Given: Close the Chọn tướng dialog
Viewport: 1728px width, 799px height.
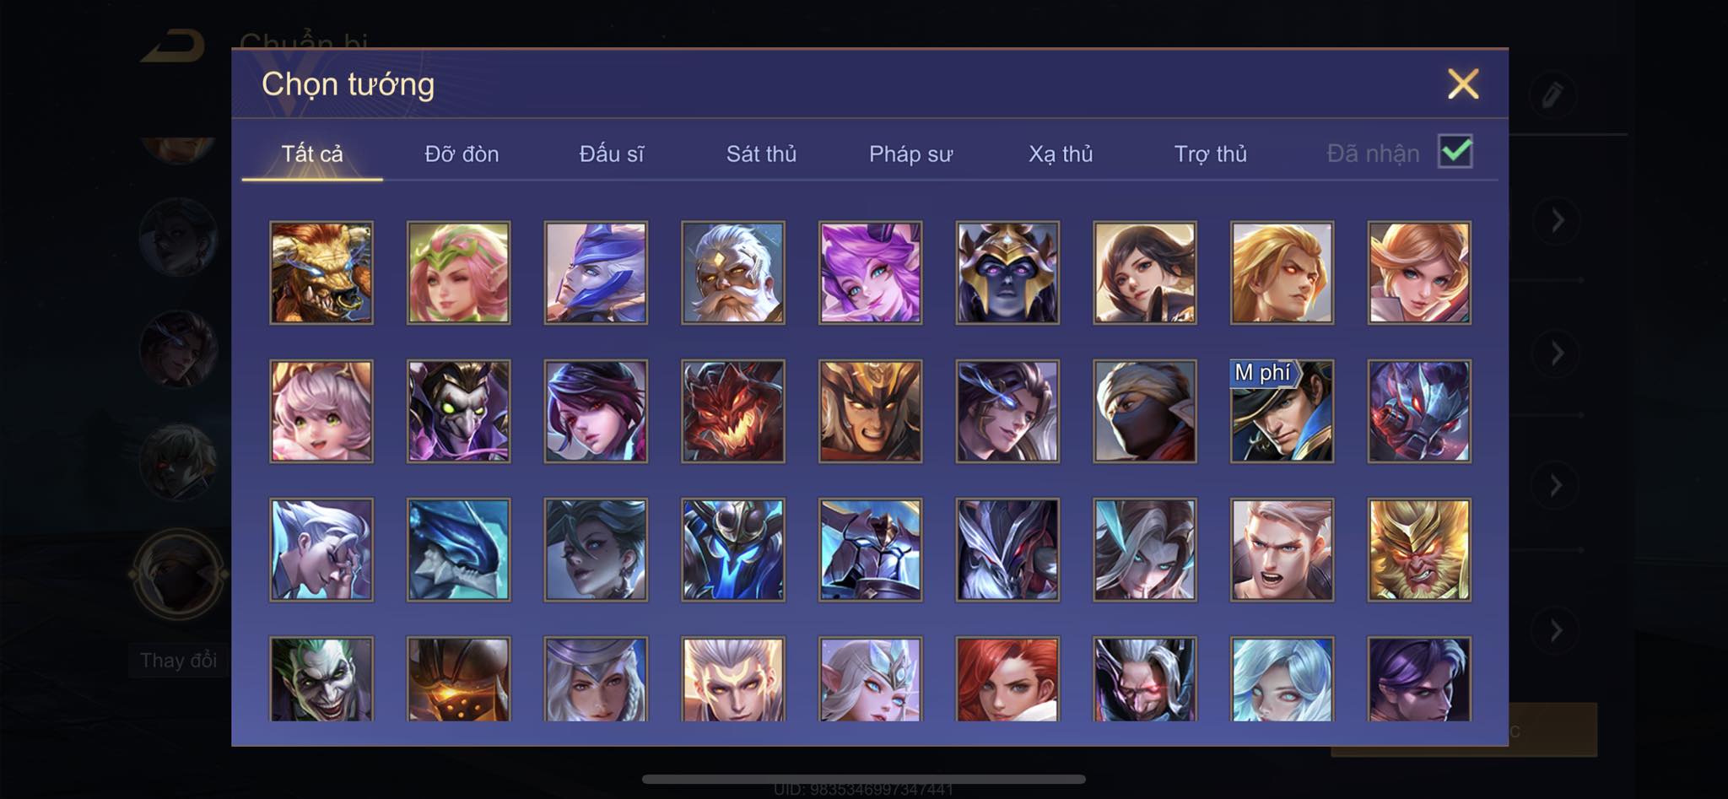Looking at the screenshot, I should point(1463,84).
